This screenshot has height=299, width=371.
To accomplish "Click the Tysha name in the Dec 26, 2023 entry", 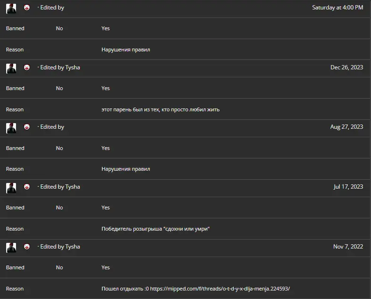I will point(73,67).
